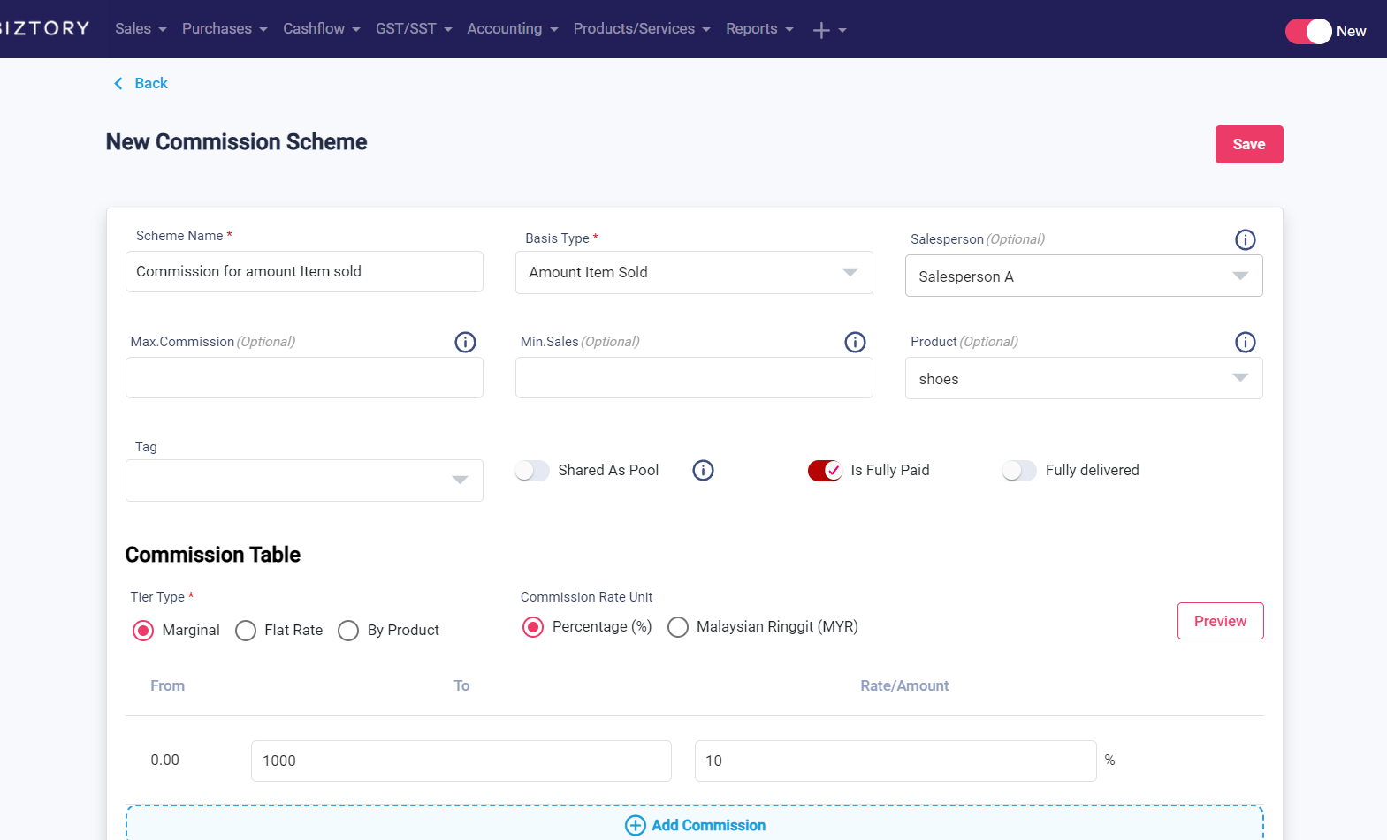Click the To field containing 1000
This screenshot has height=840, width=1387.
tap(461, 761)
